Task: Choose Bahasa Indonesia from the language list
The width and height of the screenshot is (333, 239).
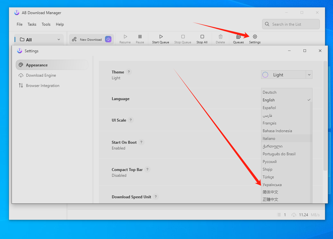Action: coord(285,131)
